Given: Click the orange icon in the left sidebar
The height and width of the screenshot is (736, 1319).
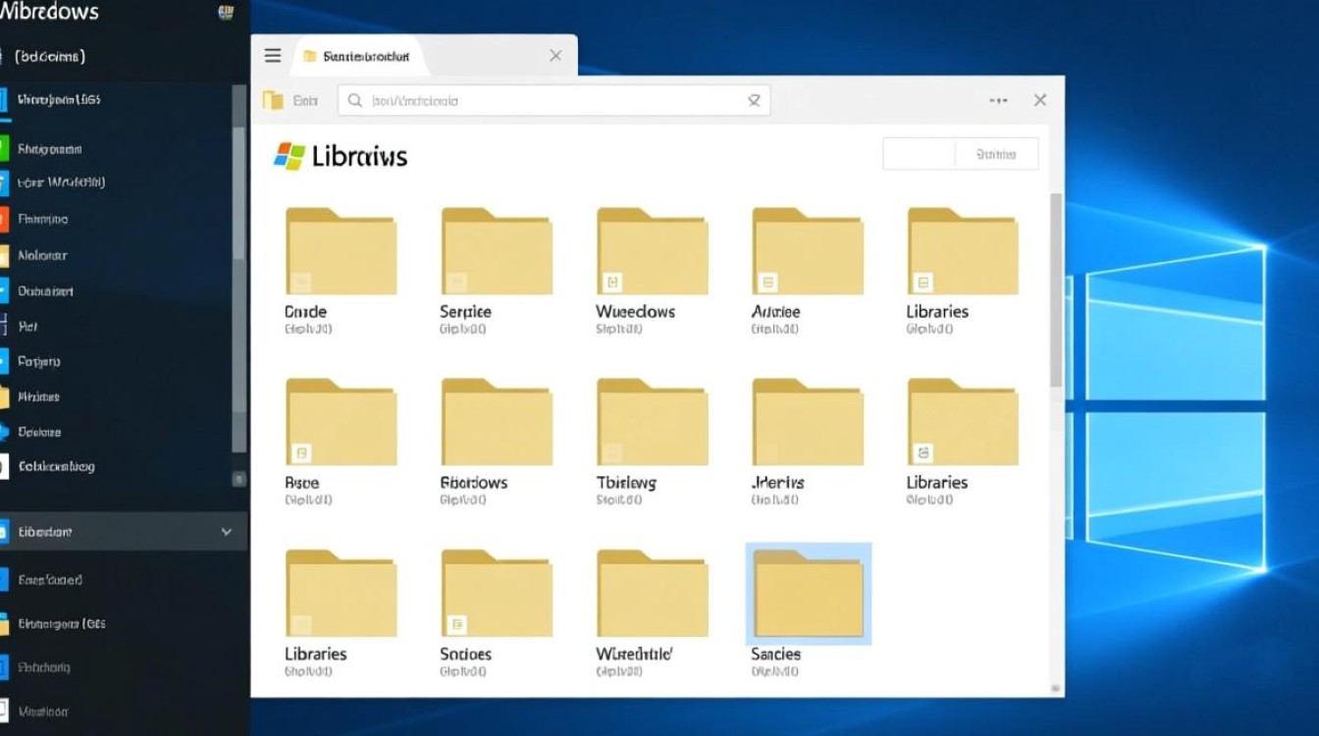Looking at the screenshot, I should point(4,219).
